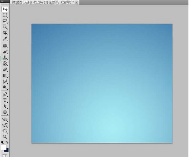Toggle Quick Mask mode
Image resolution: width=189 pixels, height=157 pixels.
[5, 156]
